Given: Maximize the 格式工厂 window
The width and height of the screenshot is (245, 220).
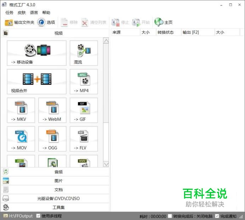Looking at the screenshot, I should click(x=230, y=5).
